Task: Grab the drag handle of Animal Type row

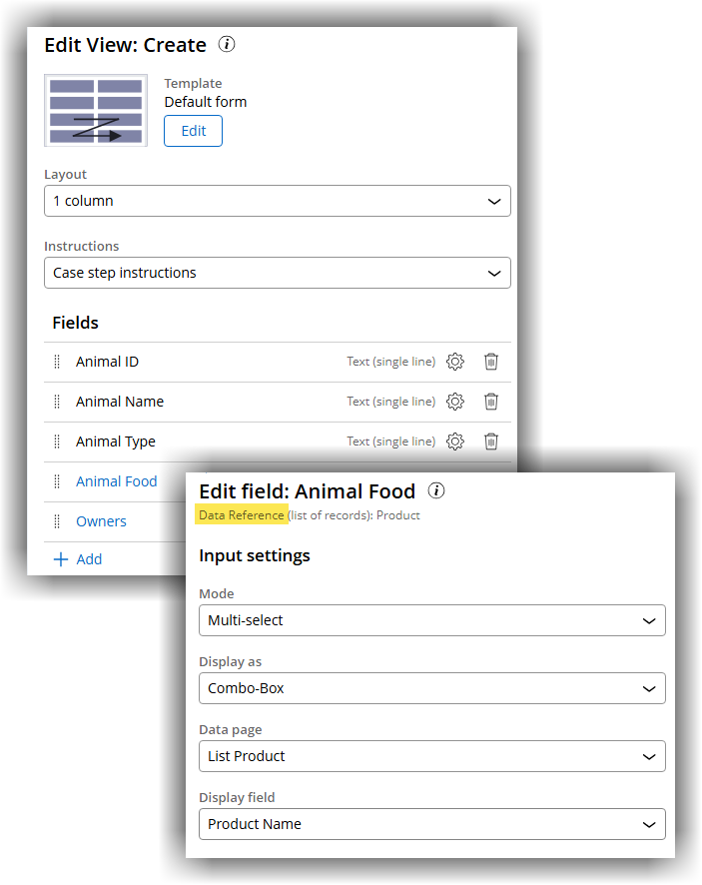Action: pyautogui.click(x=57, y=442)
